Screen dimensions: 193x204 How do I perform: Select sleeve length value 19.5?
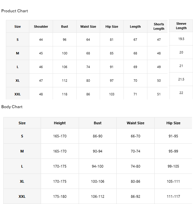[x=181, y=39]
